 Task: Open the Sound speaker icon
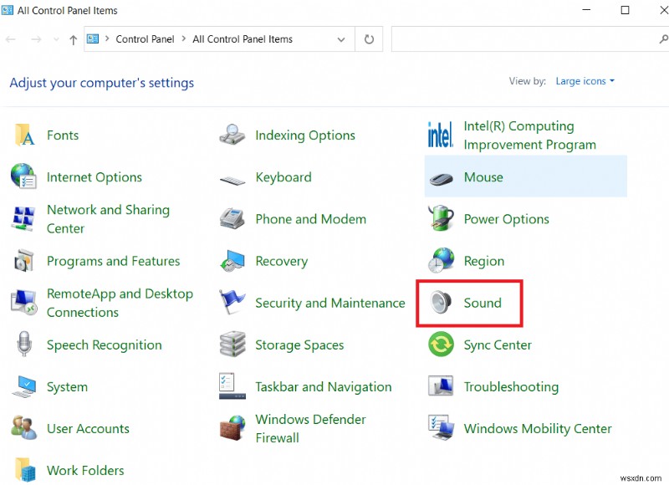[441, 303]
